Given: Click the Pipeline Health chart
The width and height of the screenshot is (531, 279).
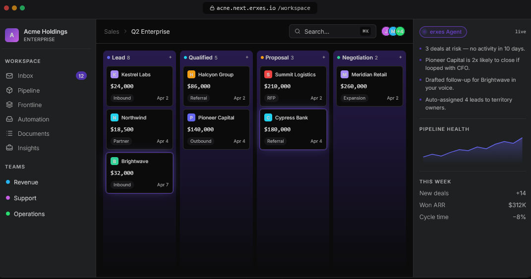Looking at the screenshot, I should [x=472, y=149].
